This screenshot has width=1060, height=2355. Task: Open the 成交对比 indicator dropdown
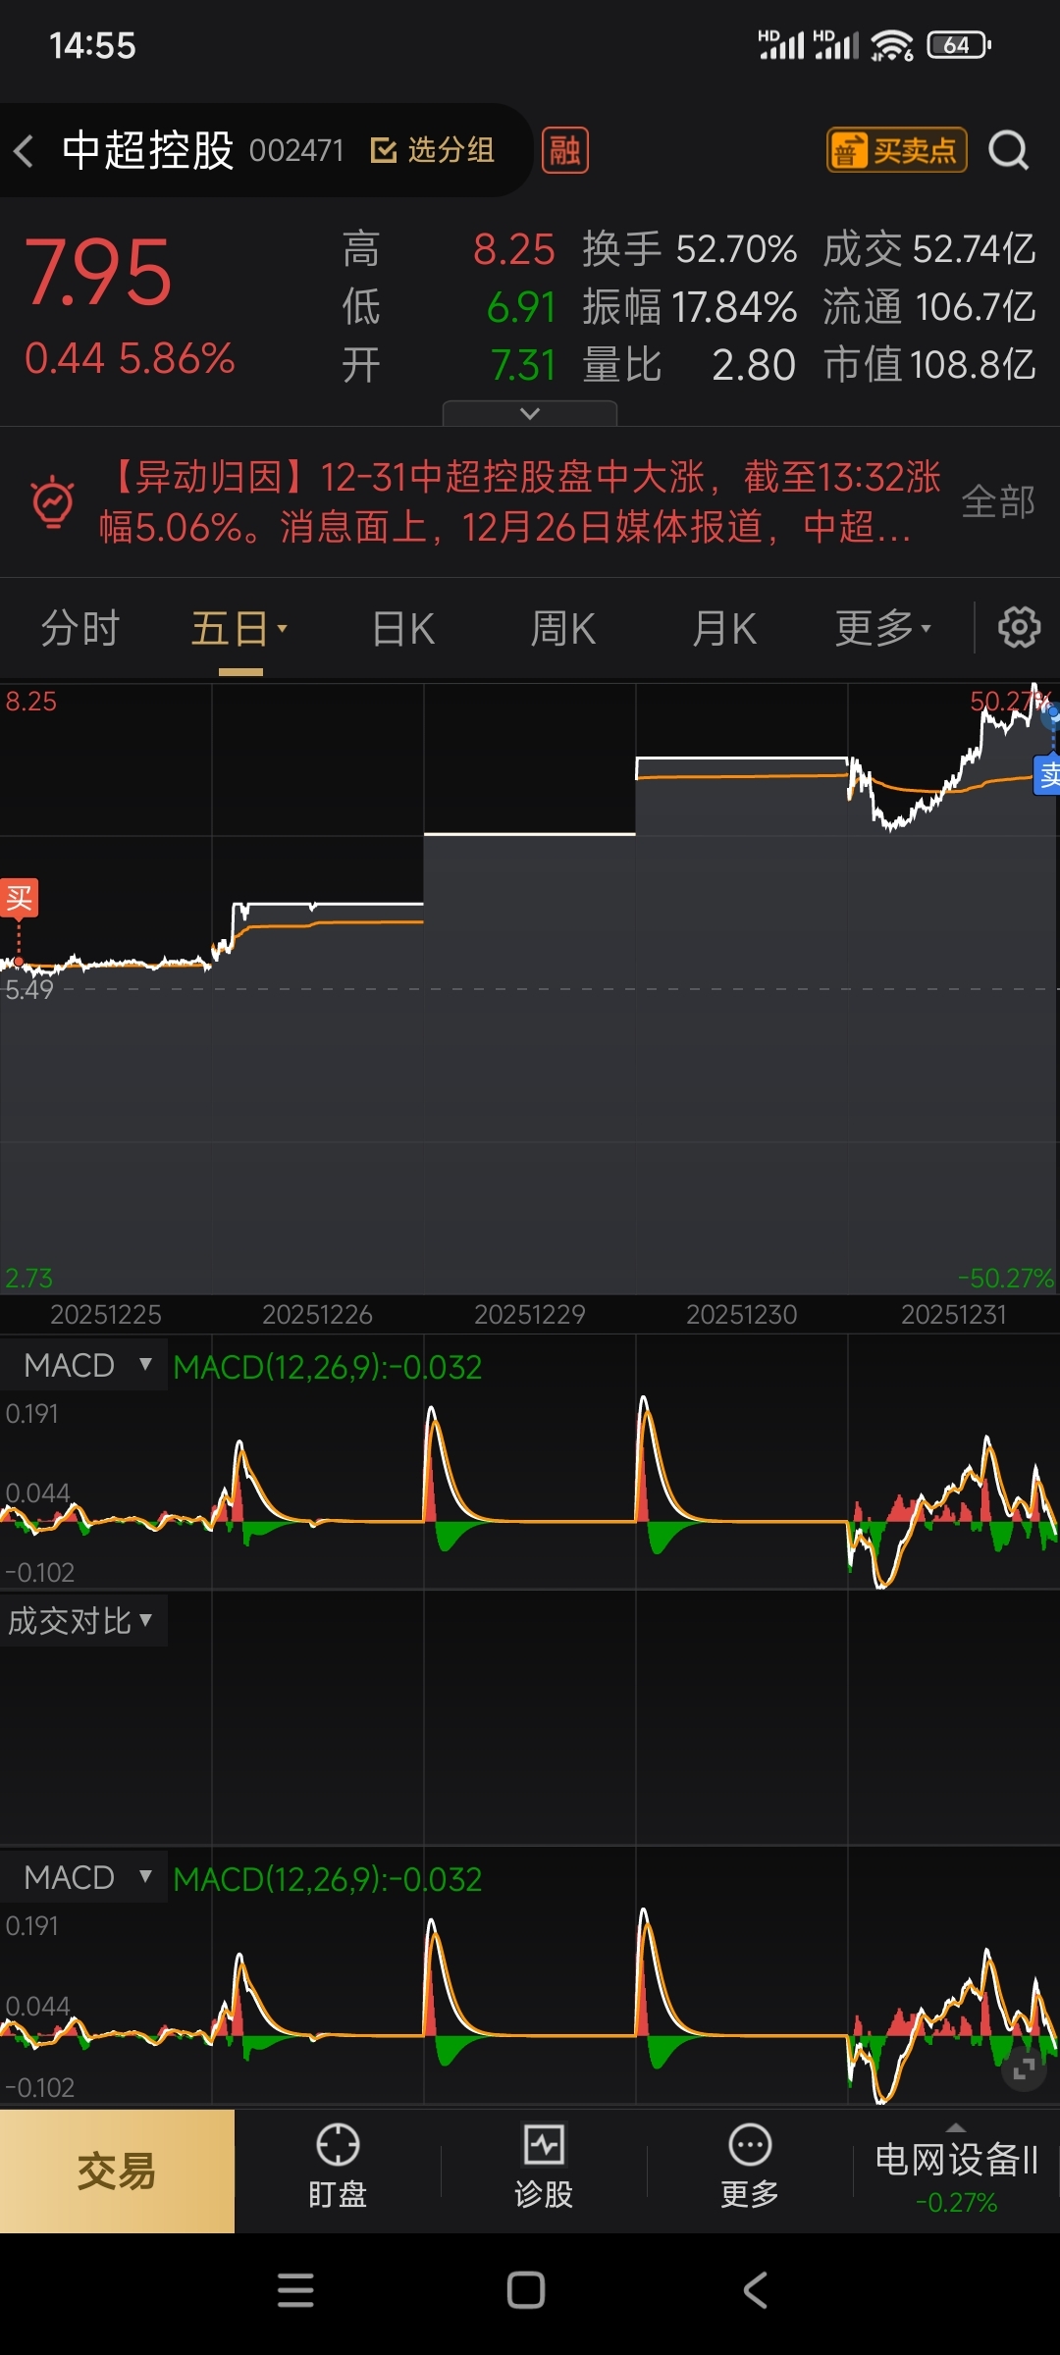click(82, 1620)
